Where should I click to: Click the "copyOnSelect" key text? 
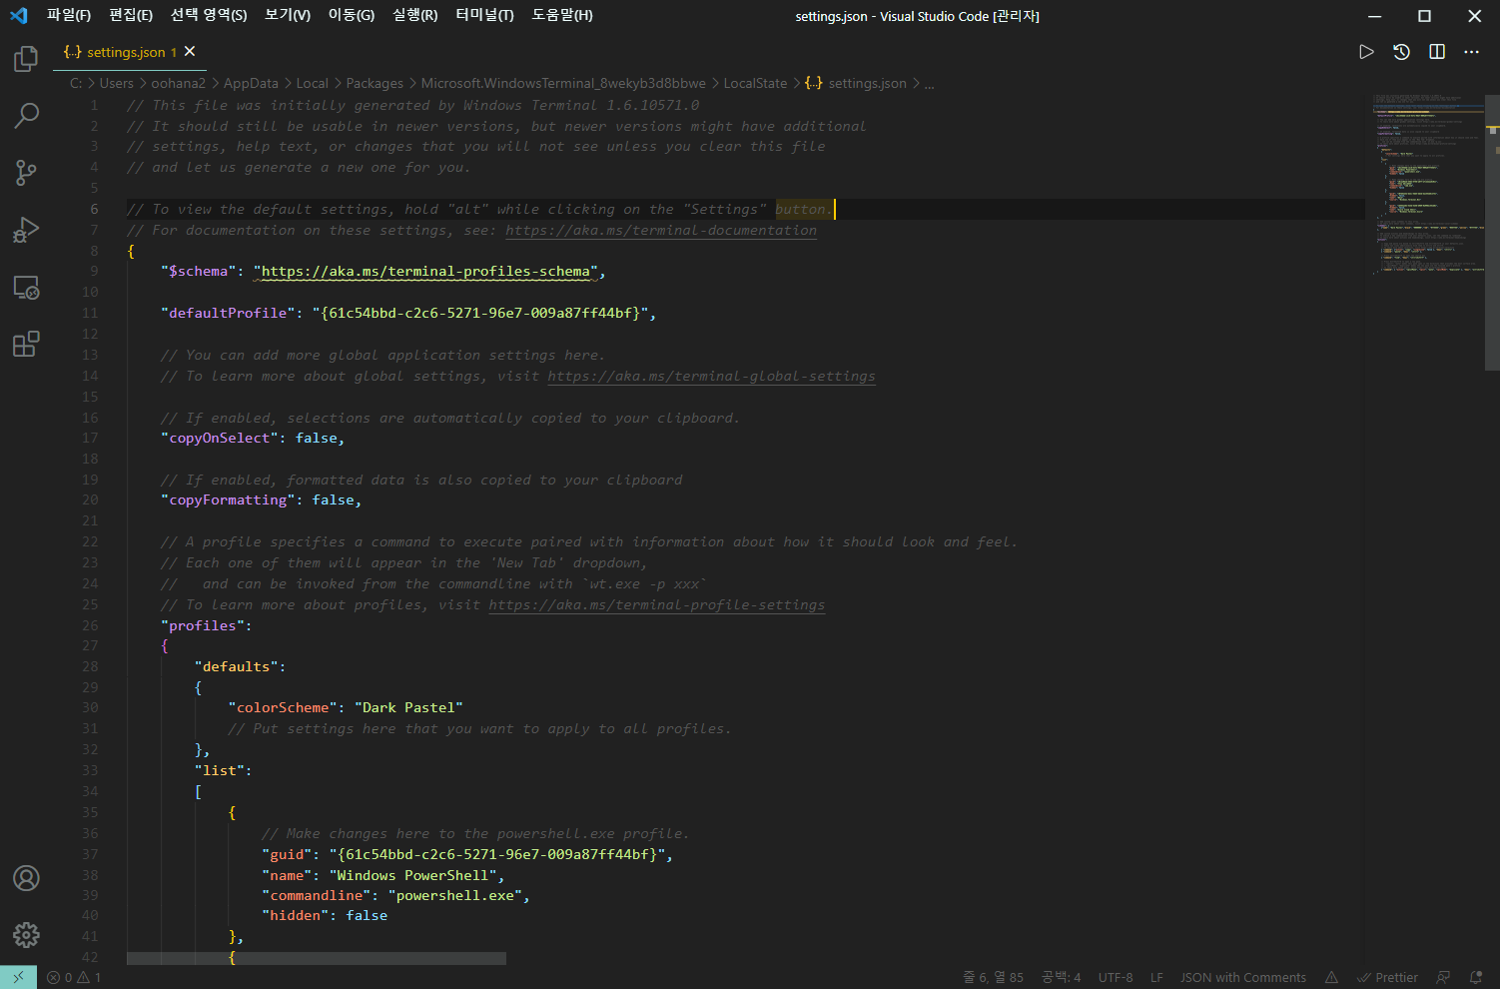pyautogui.click(x=219, y=438)
